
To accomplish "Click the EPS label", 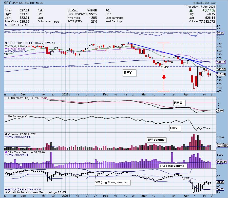I will click(x=108, y=14).
